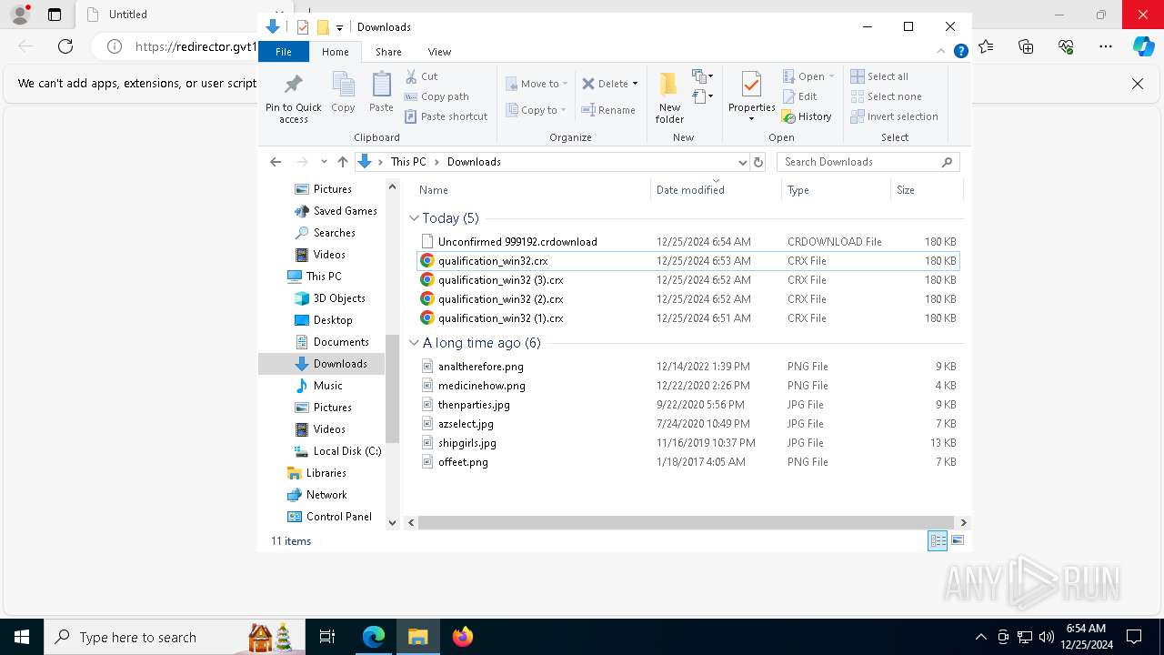Click Select all in ribbon
Image resolution: width=1164 pixels, height=655 pixels.
pos(879,76)
